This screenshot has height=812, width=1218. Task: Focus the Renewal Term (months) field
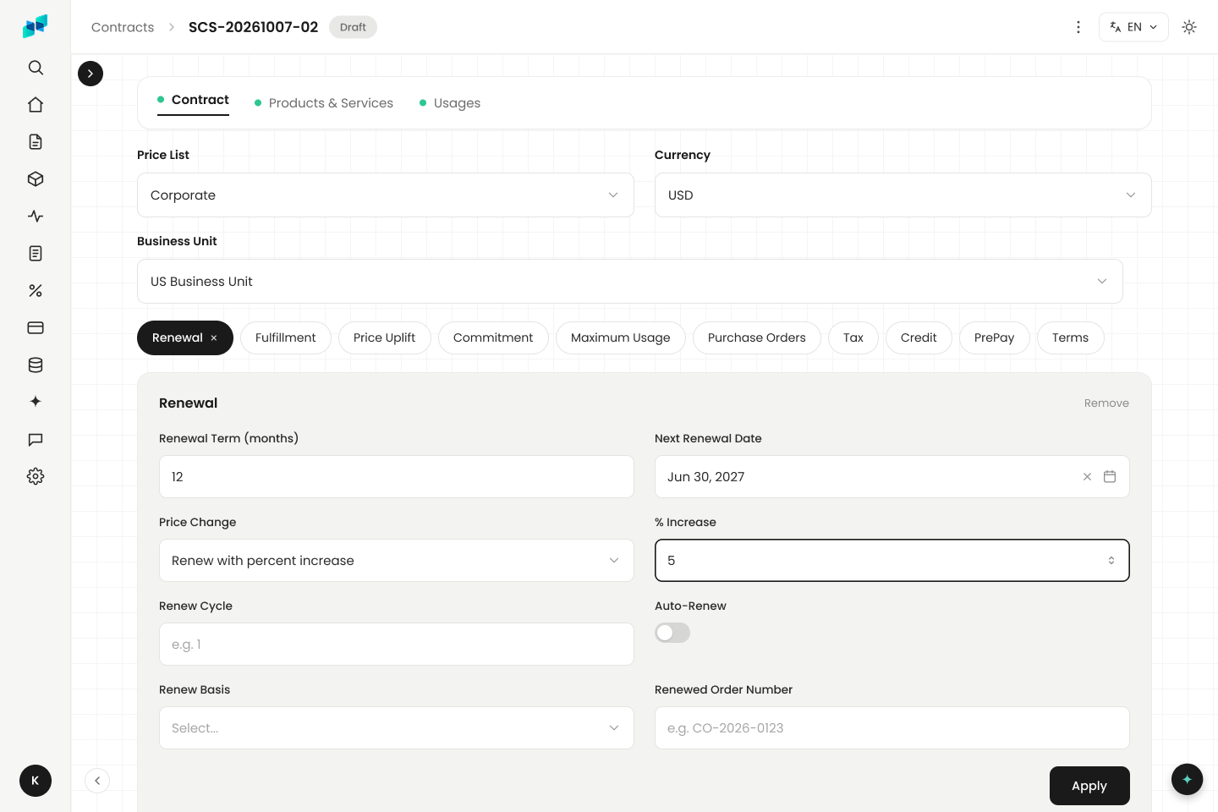pos(397,477)
